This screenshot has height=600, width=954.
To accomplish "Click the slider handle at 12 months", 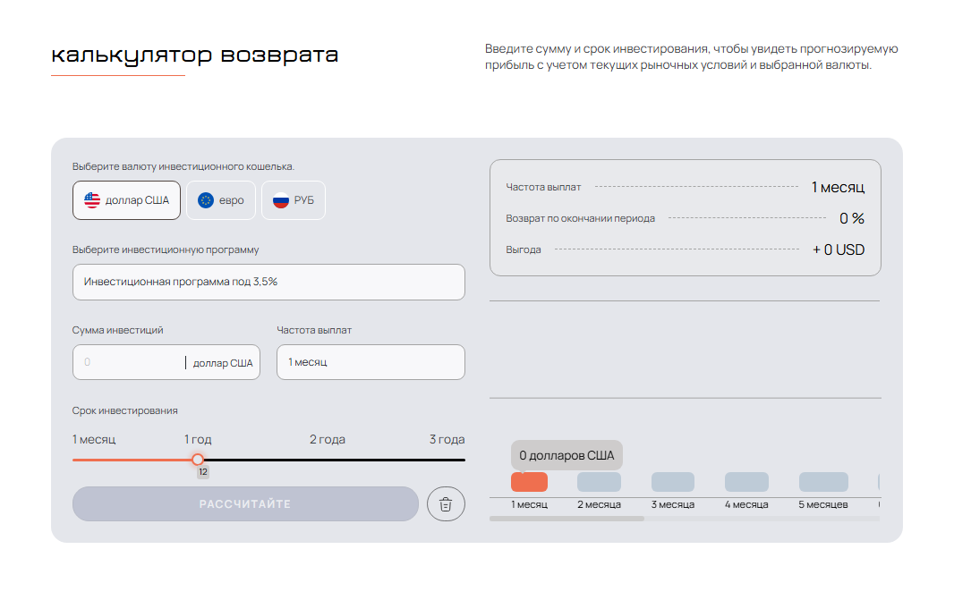I will point(198,460).
